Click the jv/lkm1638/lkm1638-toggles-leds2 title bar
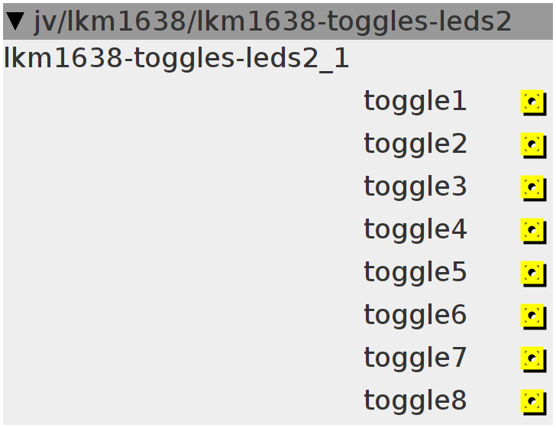Screen dimensions: 556x428 tap(278, 21)
